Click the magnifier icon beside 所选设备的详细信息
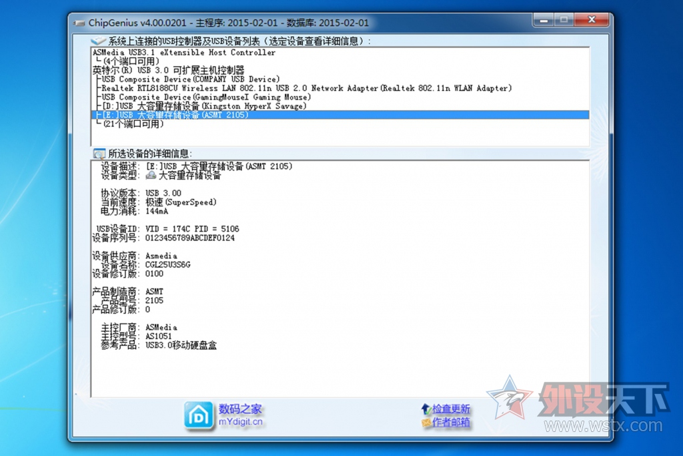The image size is (683, 456). pos(99,154)
